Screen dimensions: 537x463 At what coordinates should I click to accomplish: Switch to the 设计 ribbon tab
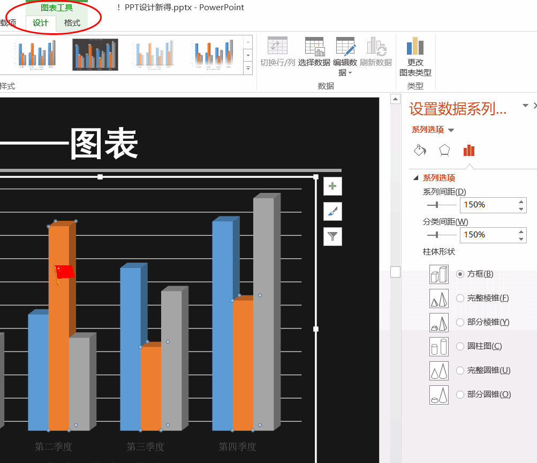pos(41,23)
